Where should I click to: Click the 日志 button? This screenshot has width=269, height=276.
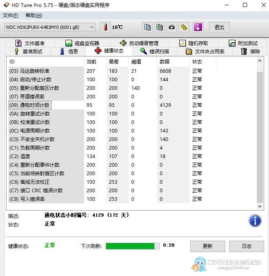246,246
